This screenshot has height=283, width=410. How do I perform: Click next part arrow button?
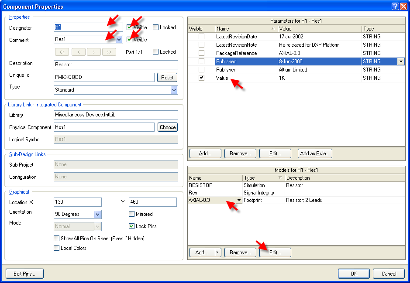tap(93, 52)
